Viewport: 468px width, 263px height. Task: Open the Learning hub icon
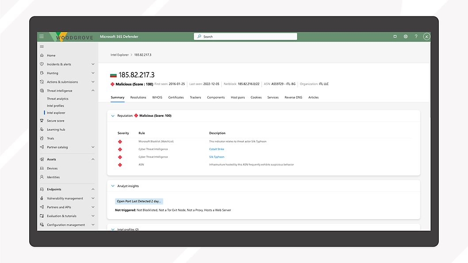[x=42, y=130]
